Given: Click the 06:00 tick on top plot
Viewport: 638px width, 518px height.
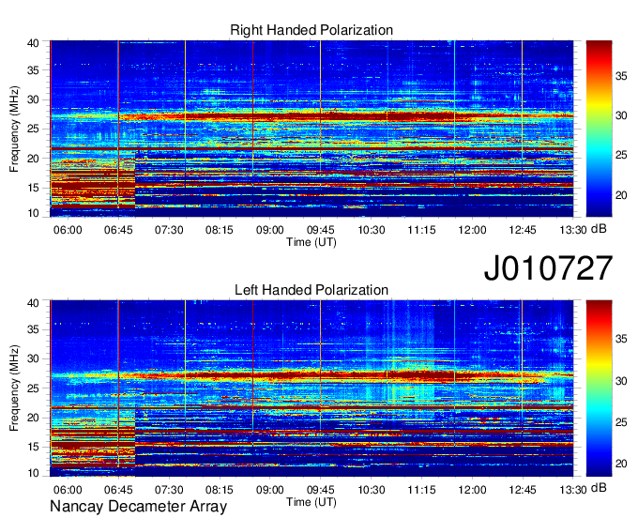Looking at the screenshot, I should tap(68, 230).
